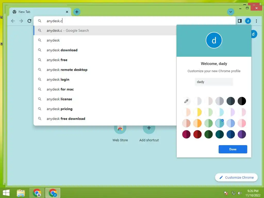Image resolution: width=264 pixels, height=198 pixels.
Task: Close the New Tab tab
Action: (67, 12)
